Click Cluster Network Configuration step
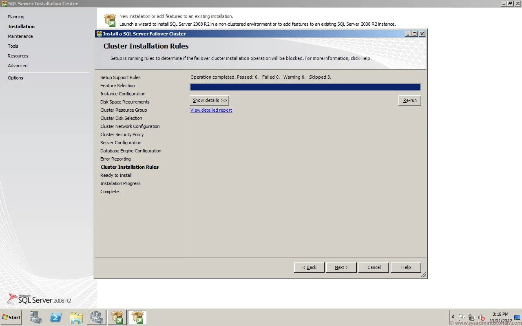522x326 pixels. tap(130, 126)
